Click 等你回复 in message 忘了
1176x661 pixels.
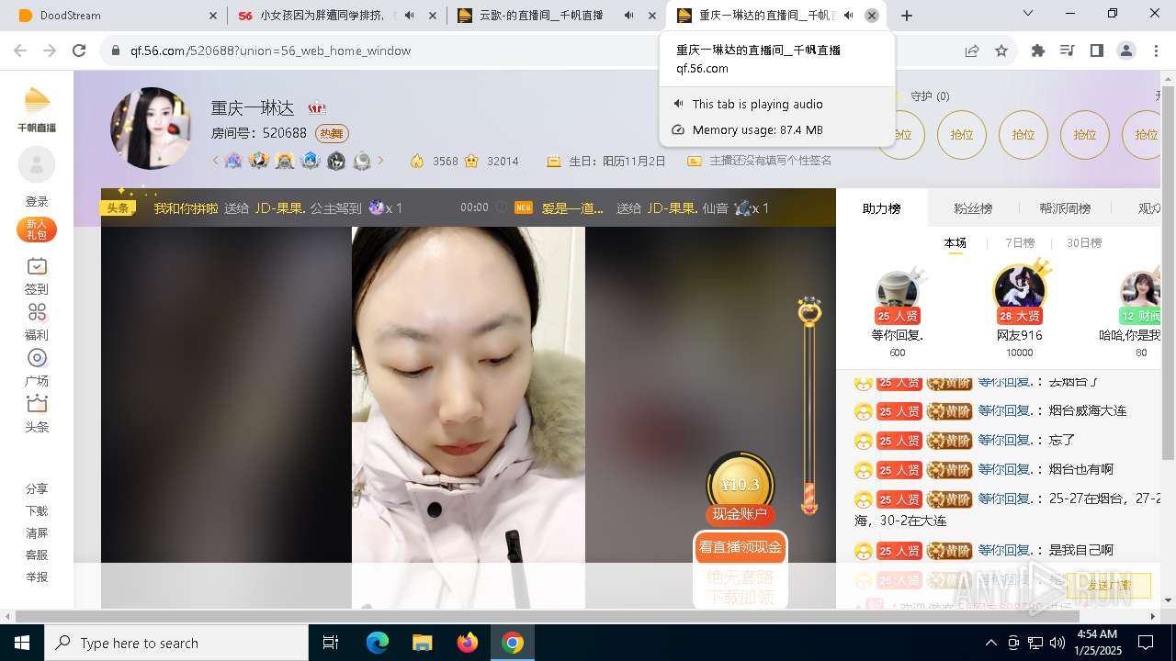pyautogui.click(x=1004, y=441)
